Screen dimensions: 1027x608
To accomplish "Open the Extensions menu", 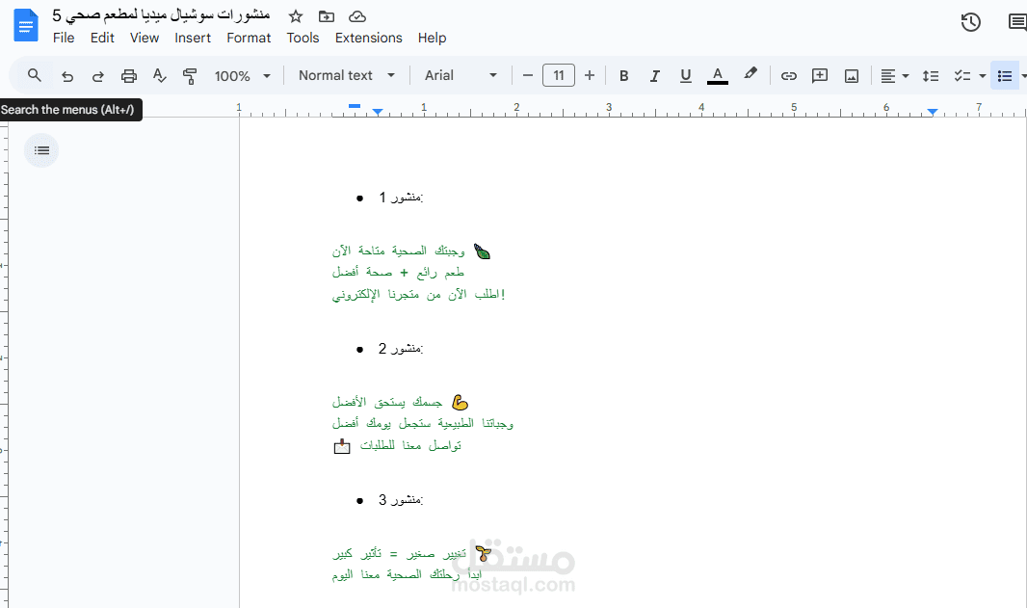I will (369, 38).
